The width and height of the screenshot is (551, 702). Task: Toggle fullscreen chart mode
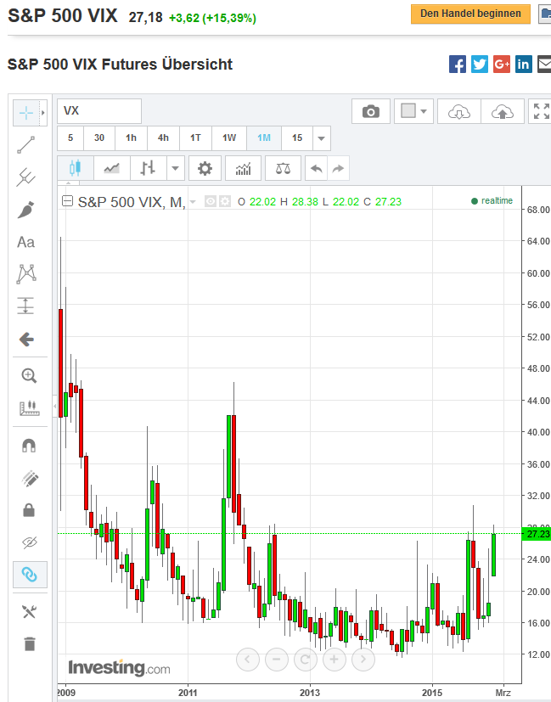(x=541, y=111)
